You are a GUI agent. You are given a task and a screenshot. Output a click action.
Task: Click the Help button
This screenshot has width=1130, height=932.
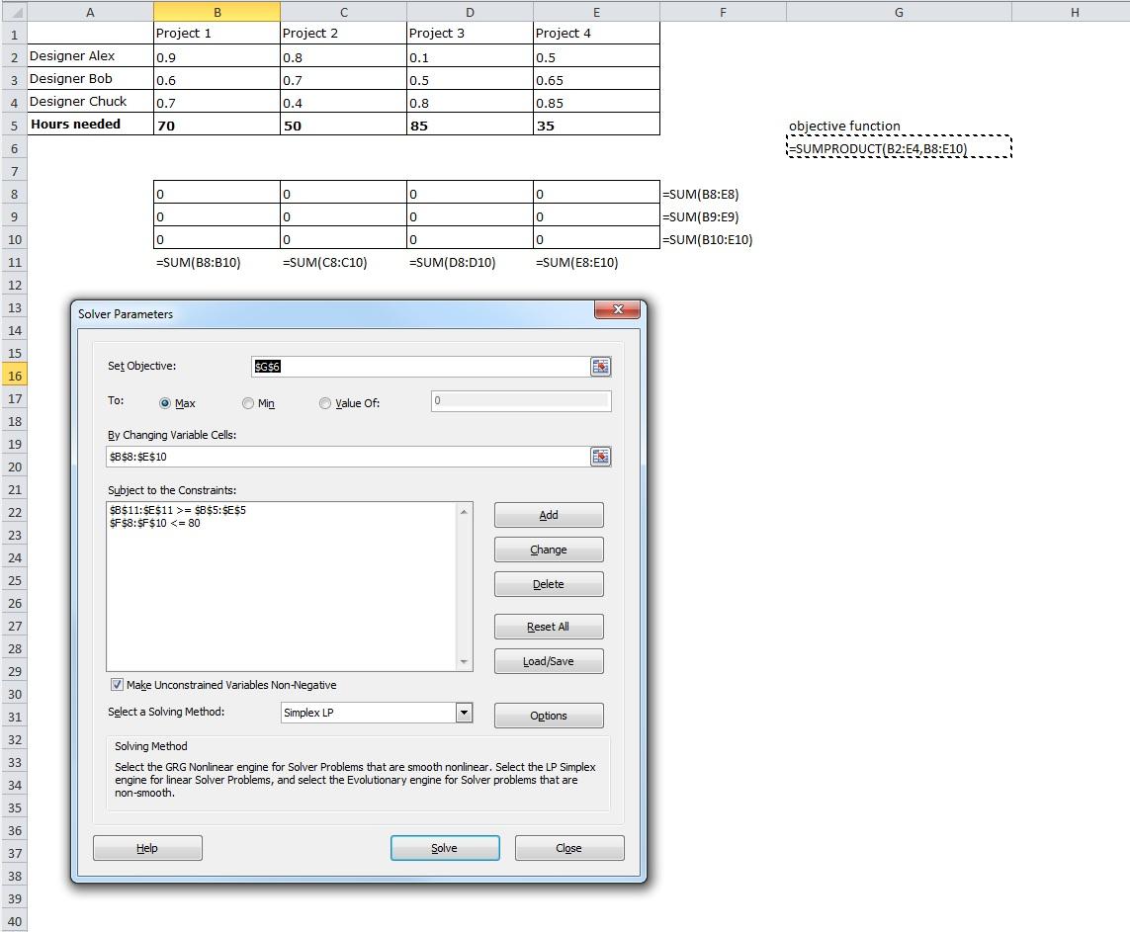147,848
